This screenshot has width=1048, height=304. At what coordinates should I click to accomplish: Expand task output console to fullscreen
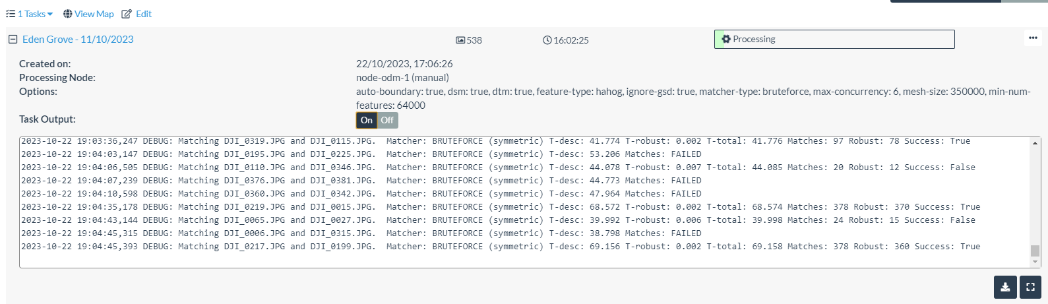pyautogui.click(x=1030, y=288)
